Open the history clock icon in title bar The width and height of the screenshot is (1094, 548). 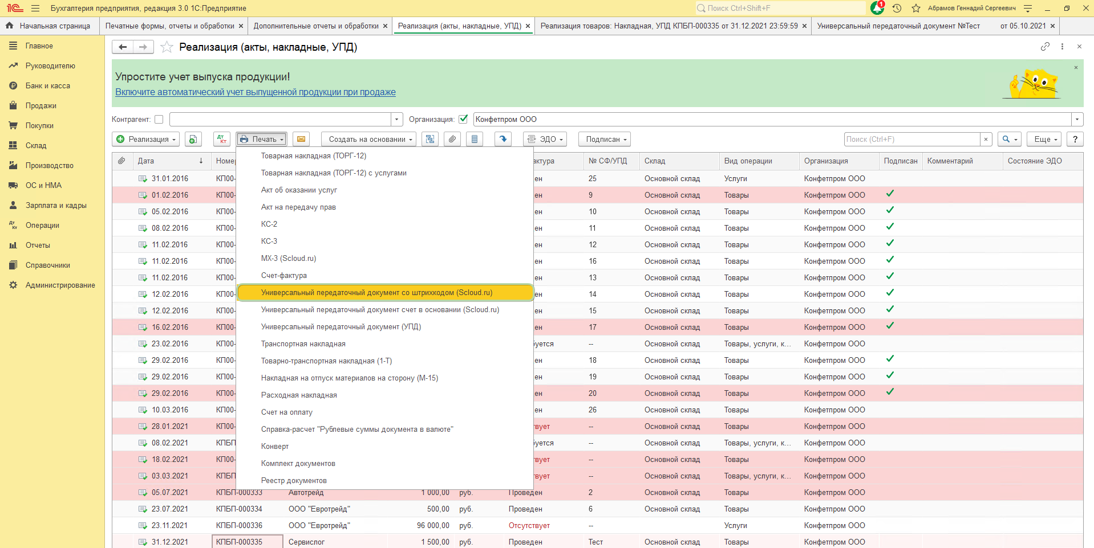click(897, 8)
